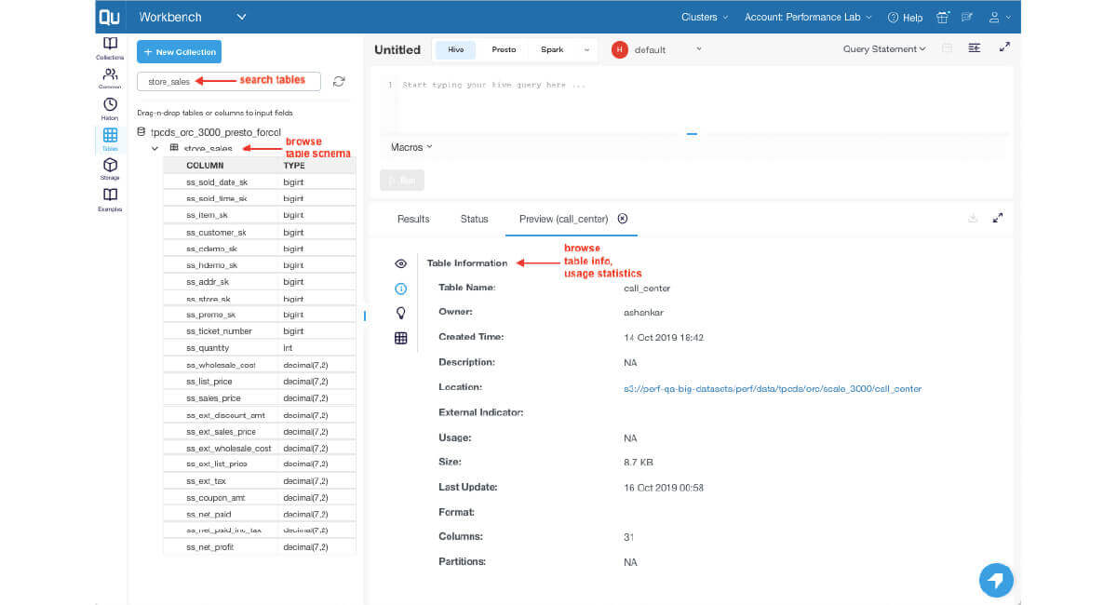Viewport: 1117px width, 605px height.
Task: Click the Untitled query title
Action: (397, 49)
